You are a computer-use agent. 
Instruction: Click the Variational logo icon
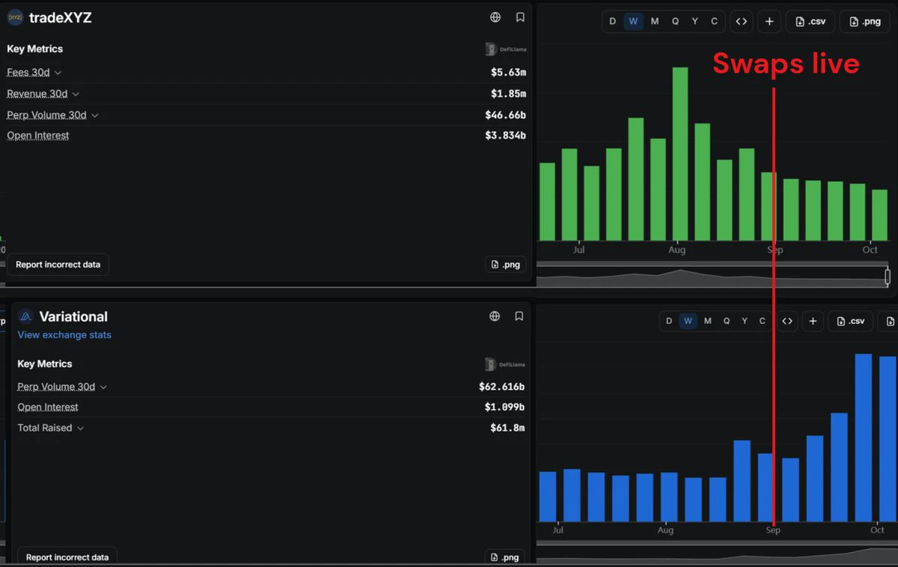25,316
